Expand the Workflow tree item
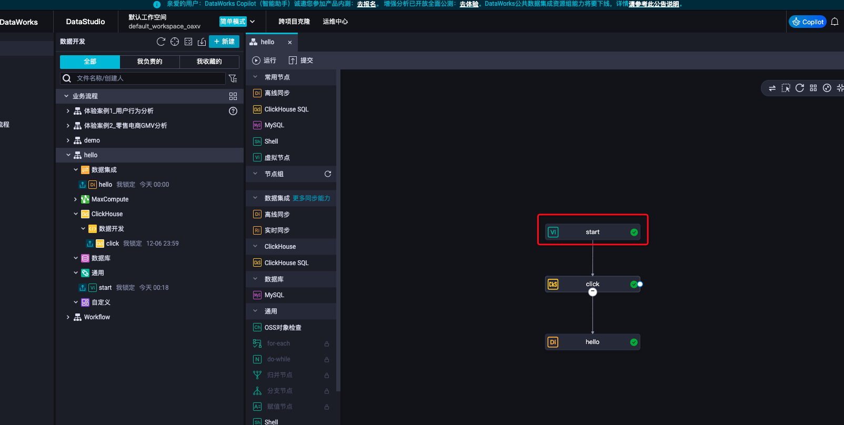The width and height of the screenshot is (844, 425). [68, 317]
